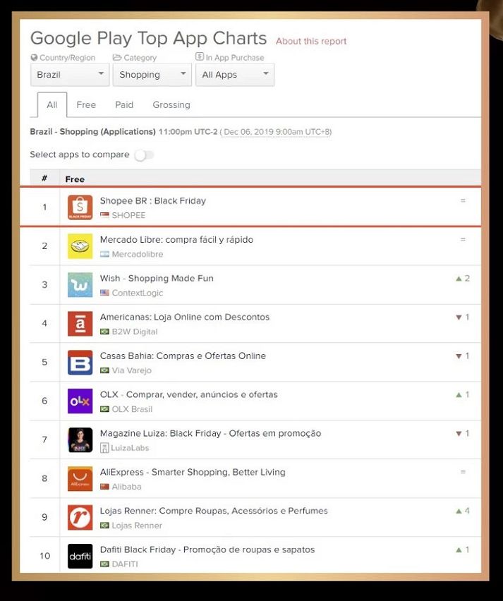Switch to the Free tab

point(86,104)
